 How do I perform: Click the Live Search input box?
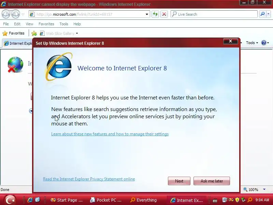click(x=214, y=14)
